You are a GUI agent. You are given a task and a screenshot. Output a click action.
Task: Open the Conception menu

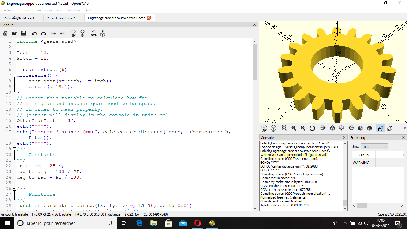[43, 10]
